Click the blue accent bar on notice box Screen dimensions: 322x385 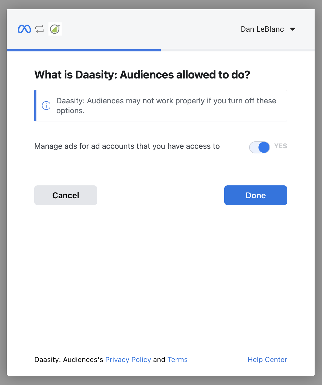(35, 106)
